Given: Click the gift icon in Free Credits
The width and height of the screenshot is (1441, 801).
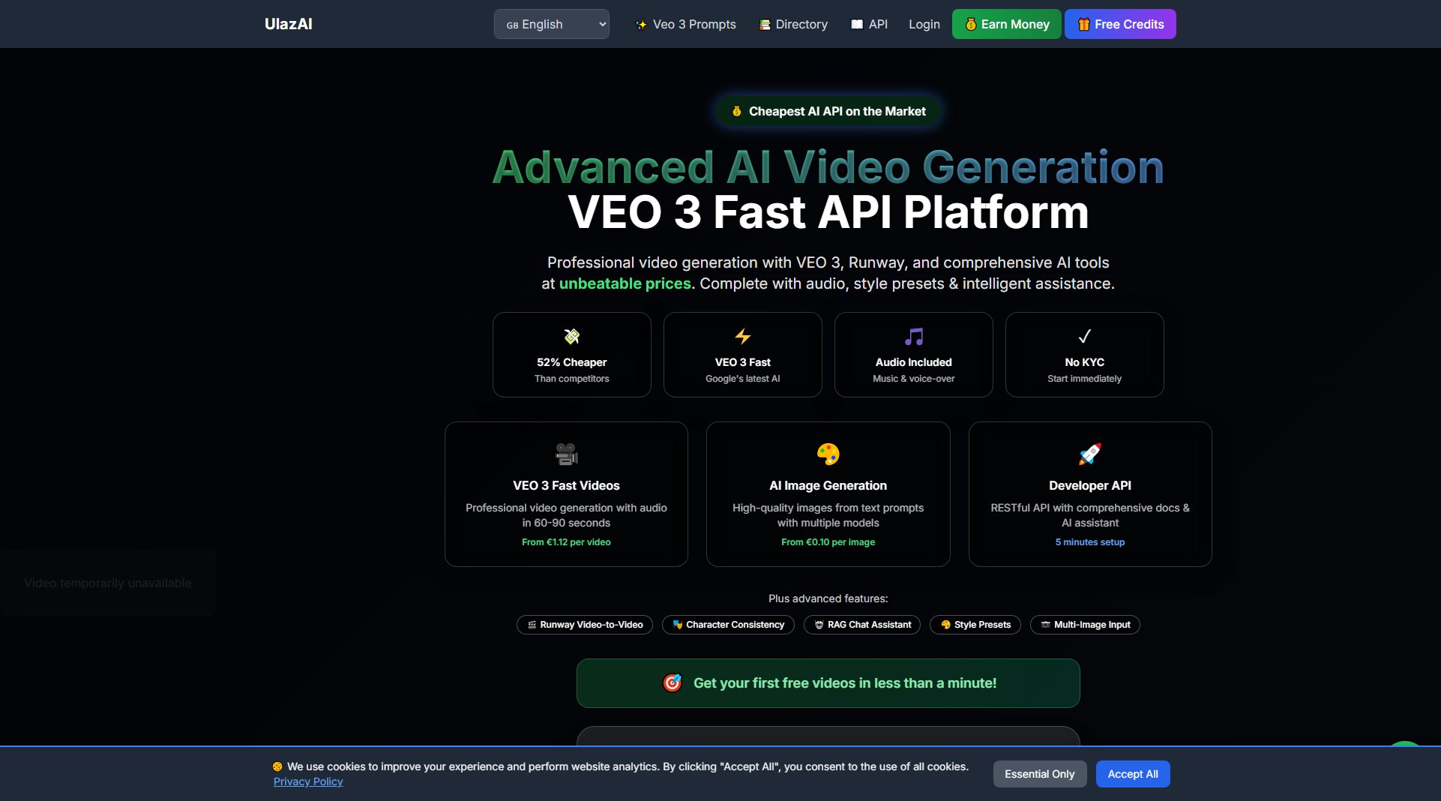Looking at the screenshot, I should point(1084,24).
